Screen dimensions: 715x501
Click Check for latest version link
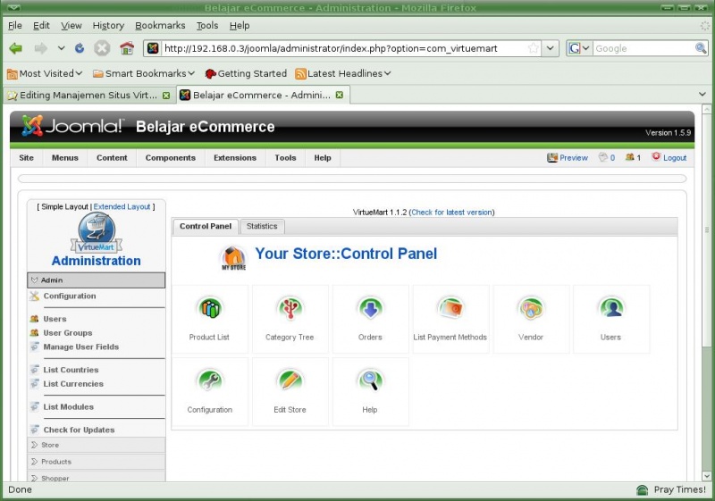[452, 213]
